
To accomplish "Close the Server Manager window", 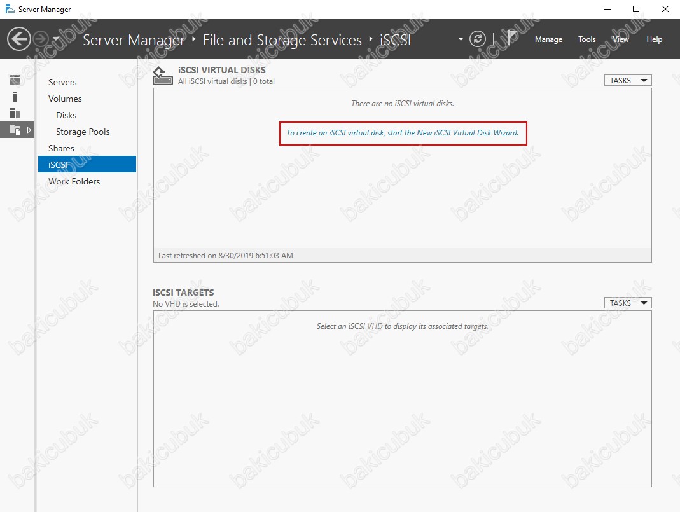I will [665, 9].
